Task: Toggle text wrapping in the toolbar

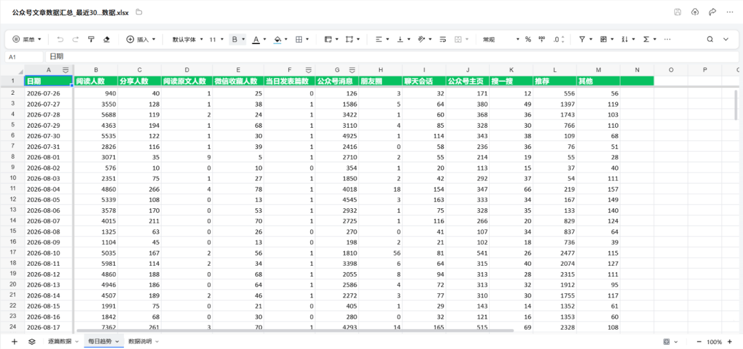Action: pyautogui.click(x=443, y=40)
